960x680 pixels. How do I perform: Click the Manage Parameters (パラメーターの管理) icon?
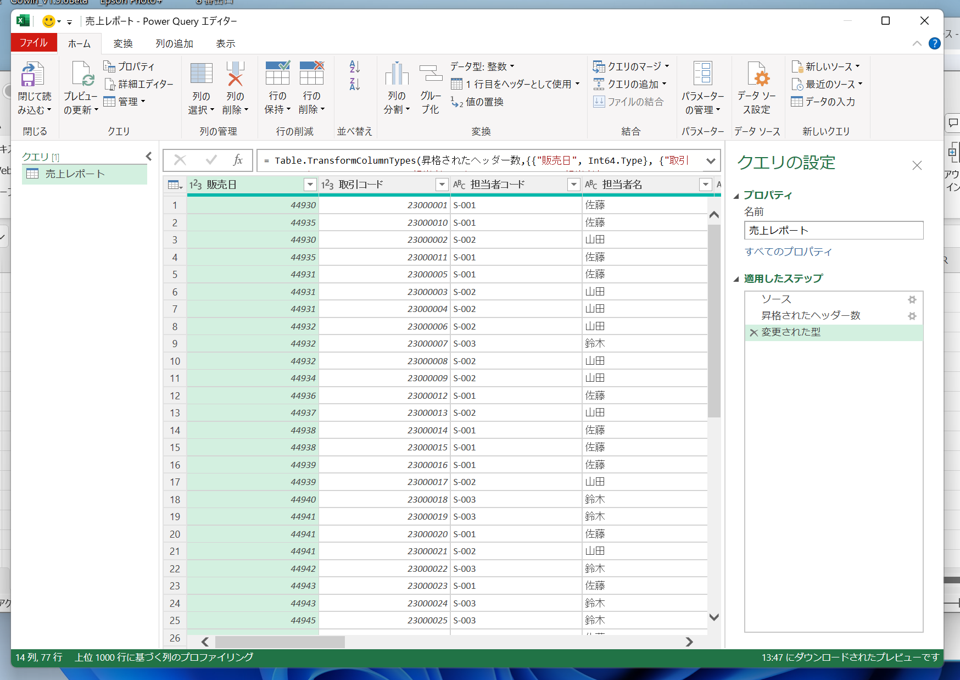pos(703,74)
